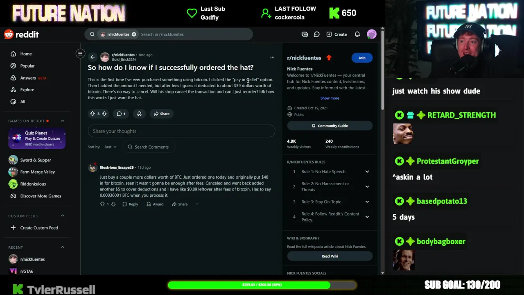Click the green donation goal progress bar
Screen dimensions: 524x295
262,285
